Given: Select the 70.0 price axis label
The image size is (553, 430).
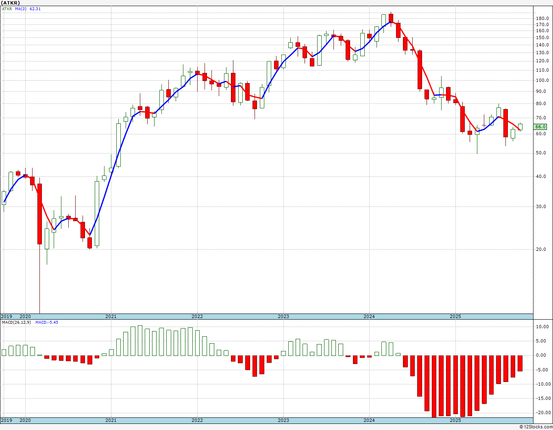Looking at the screenshot, I should [x=541, y=118].
